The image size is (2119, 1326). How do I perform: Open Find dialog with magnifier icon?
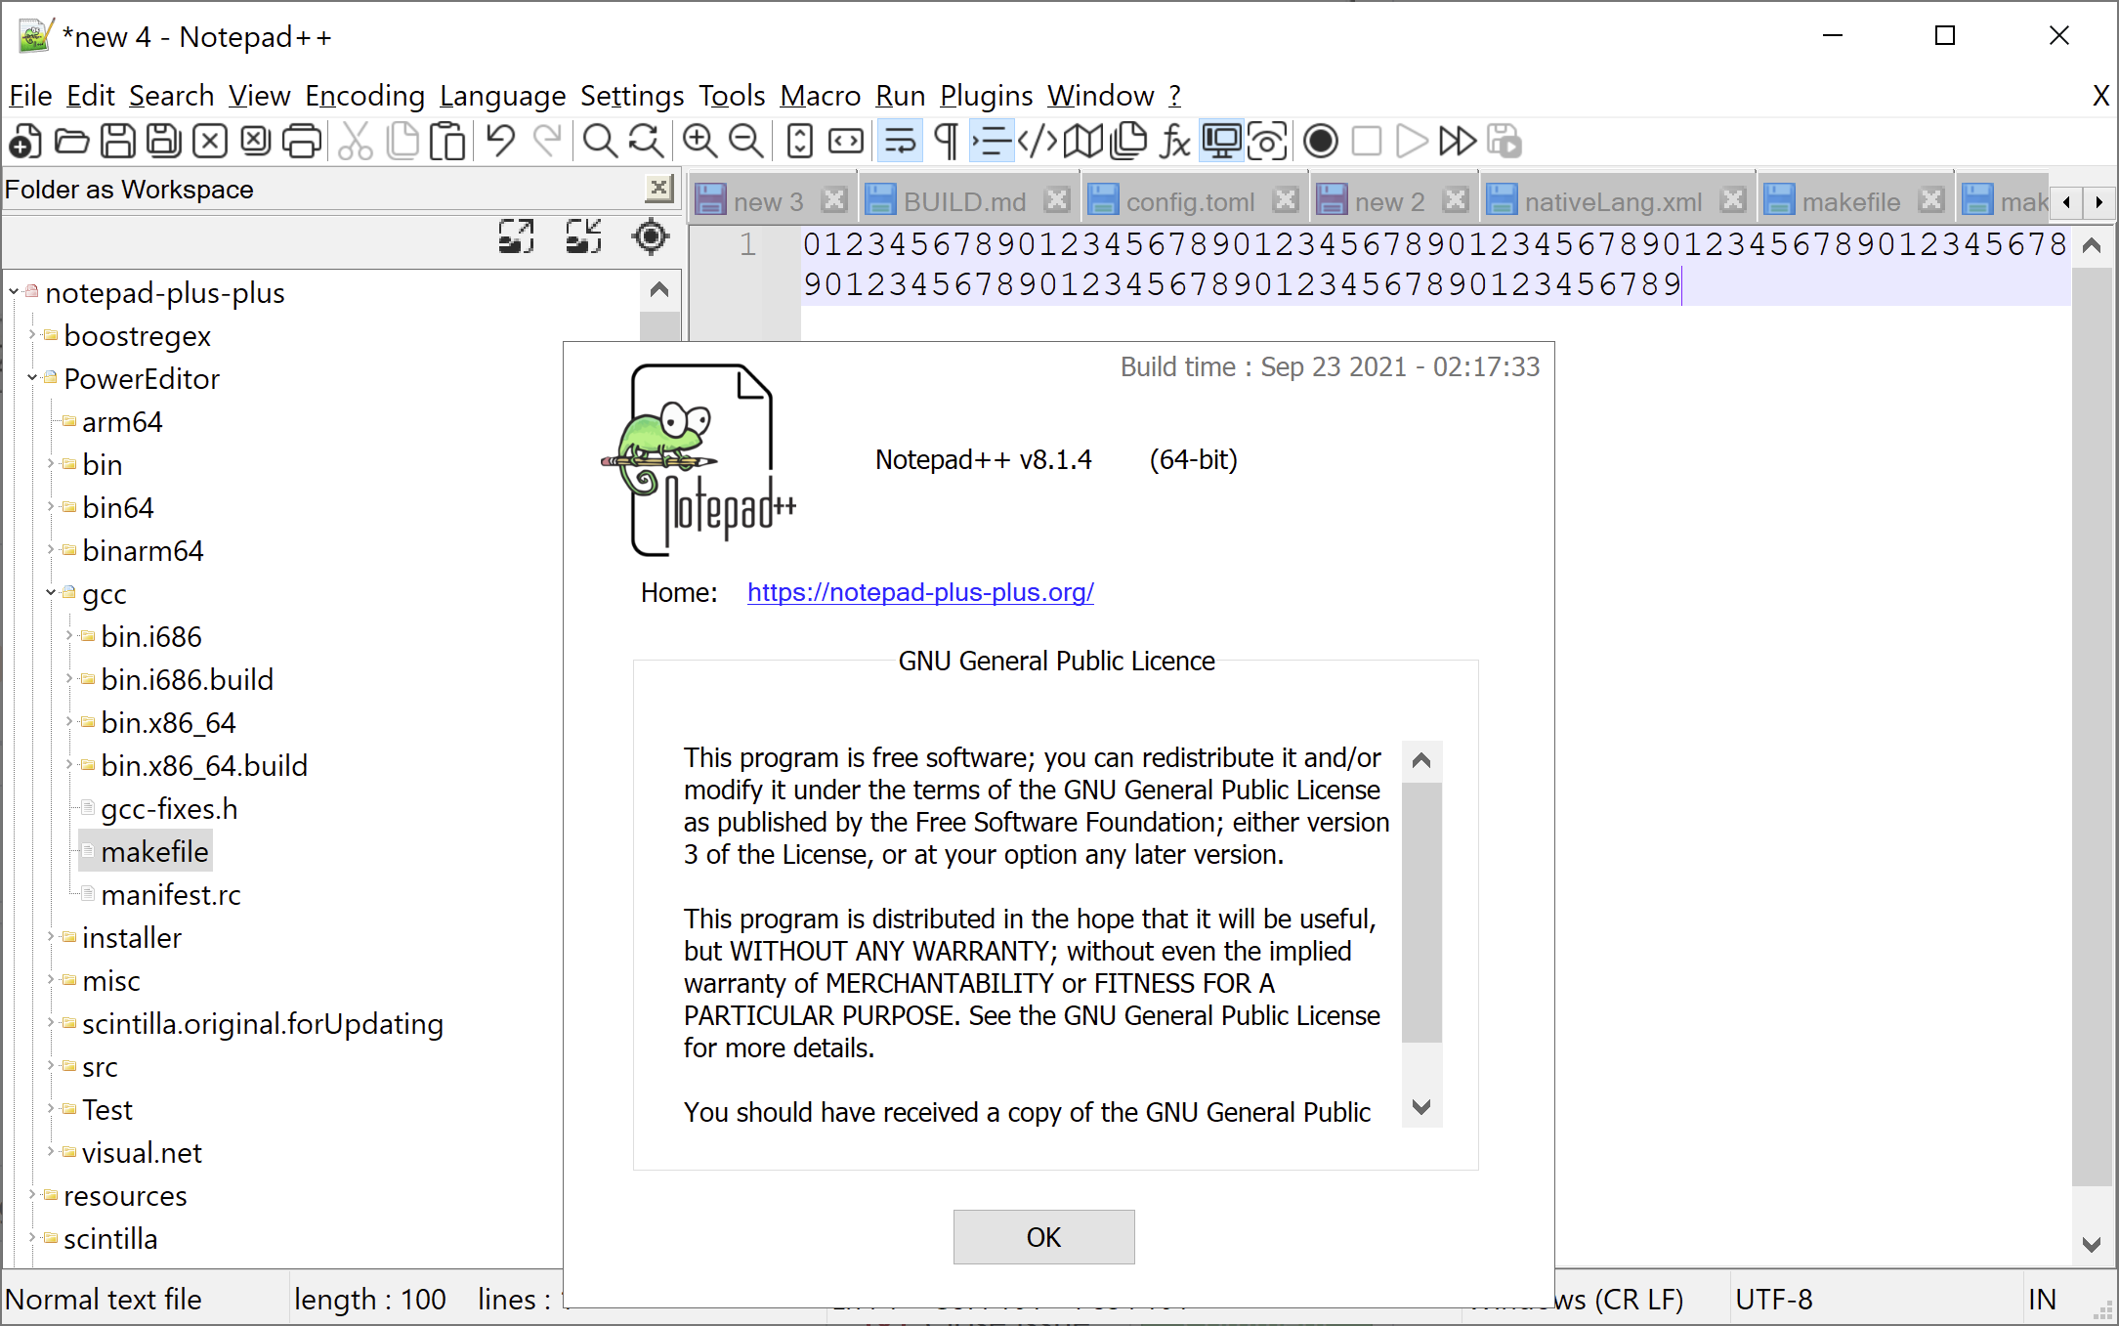[x=600, y=142]
